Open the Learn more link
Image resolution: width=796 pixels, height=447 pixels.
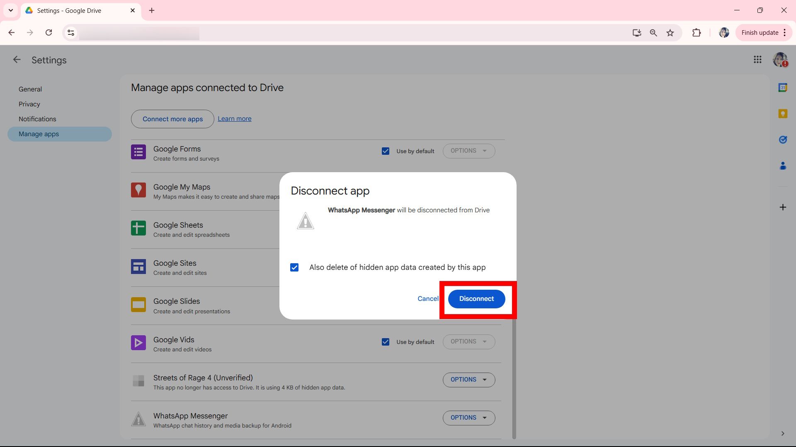point(234,119)
